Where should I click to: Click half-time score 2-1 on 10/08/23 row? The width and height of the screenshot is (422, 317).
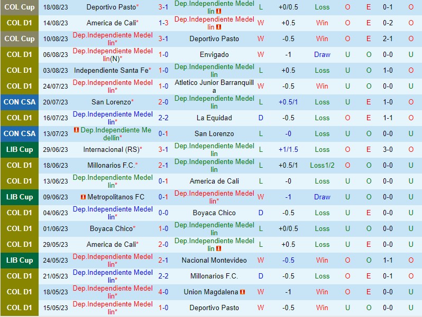pos(388,39)
